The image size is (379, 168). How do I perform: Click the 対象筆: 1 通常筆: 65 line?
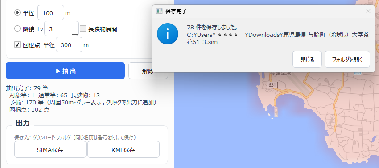[55, 95]
